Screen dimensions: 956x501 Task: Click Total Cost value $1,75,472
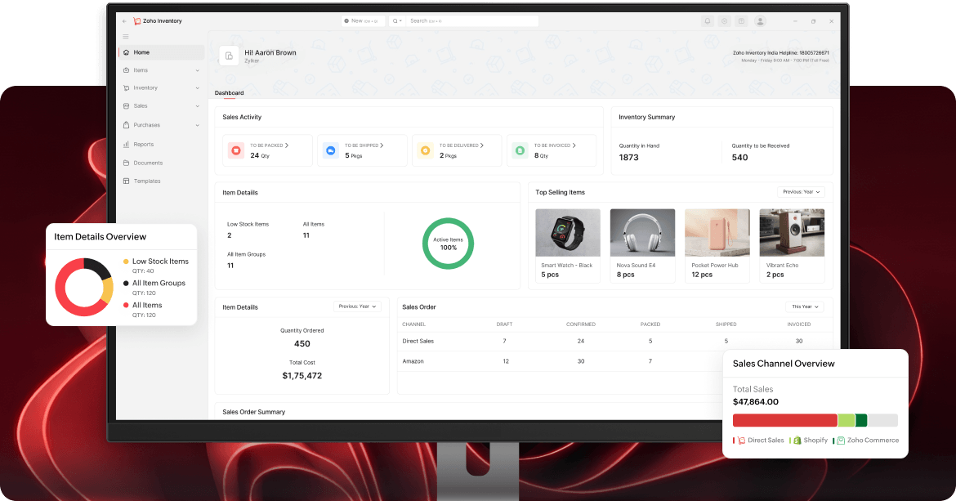pos(302,375)
